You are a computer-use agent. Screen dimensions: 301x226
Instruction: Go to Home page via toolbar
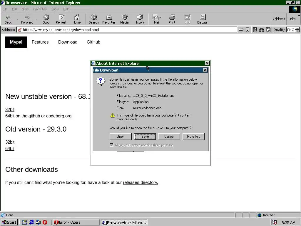click(77, 19)
